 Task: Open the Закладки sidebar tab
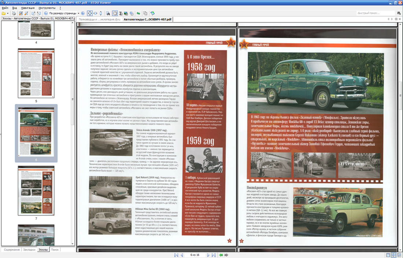pyautogui.click(x=29, y=250)
